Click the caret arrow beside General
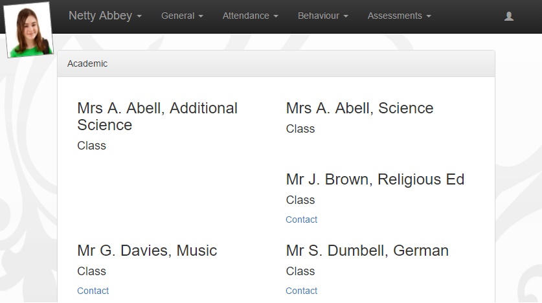Viewport: 542px width, 303px height. click(201, 16)
